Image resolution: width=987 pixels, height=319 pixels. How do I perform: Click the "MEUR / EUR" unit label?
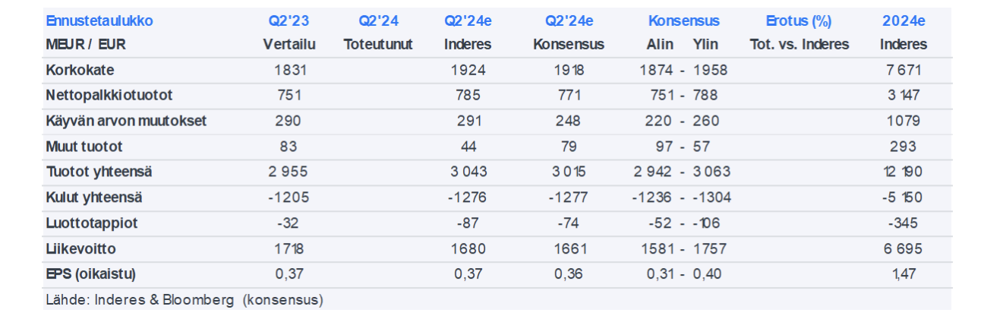(x=85, y=44)
